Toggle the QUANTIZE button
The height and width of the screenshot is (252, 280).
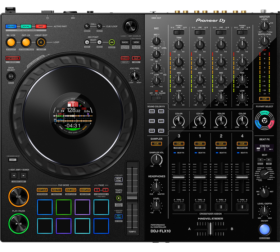point(125,58)
